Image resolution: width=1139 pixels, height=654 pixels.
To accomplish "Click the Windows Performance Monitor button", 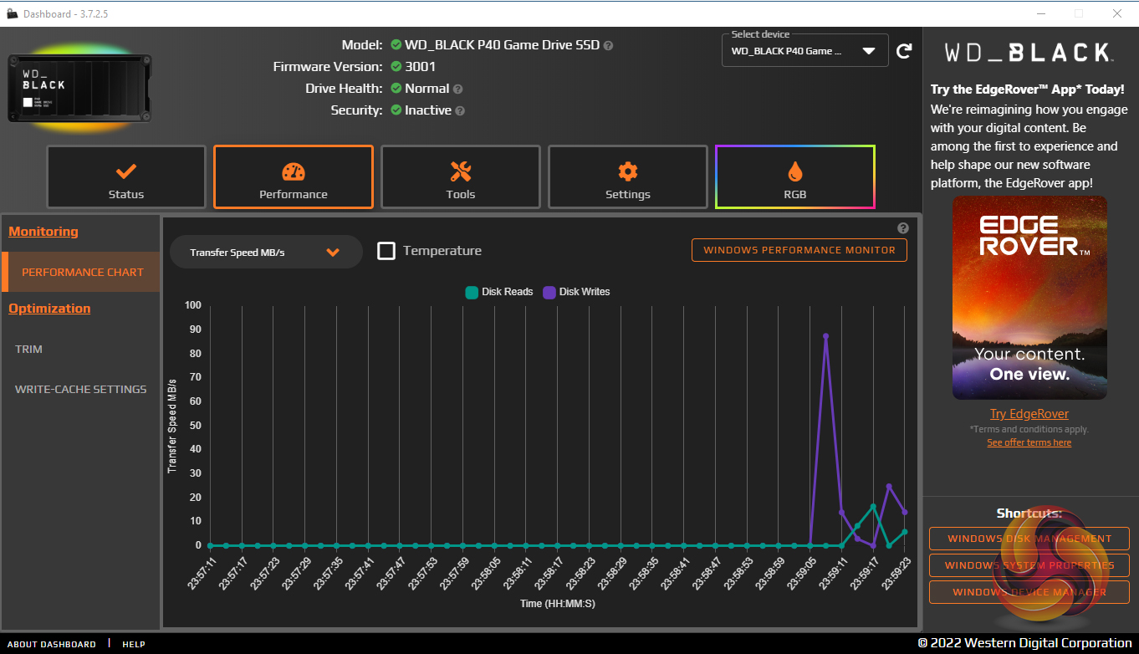I will pyautogui.click(x=799, y=250).
